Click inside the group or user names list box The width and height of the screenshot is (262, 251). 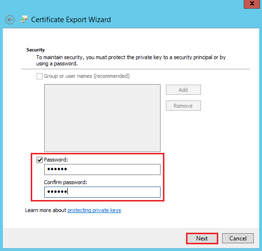[x=102, y=118]
